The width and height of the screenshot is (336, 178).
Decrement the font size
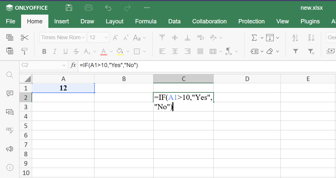point(126,38)
